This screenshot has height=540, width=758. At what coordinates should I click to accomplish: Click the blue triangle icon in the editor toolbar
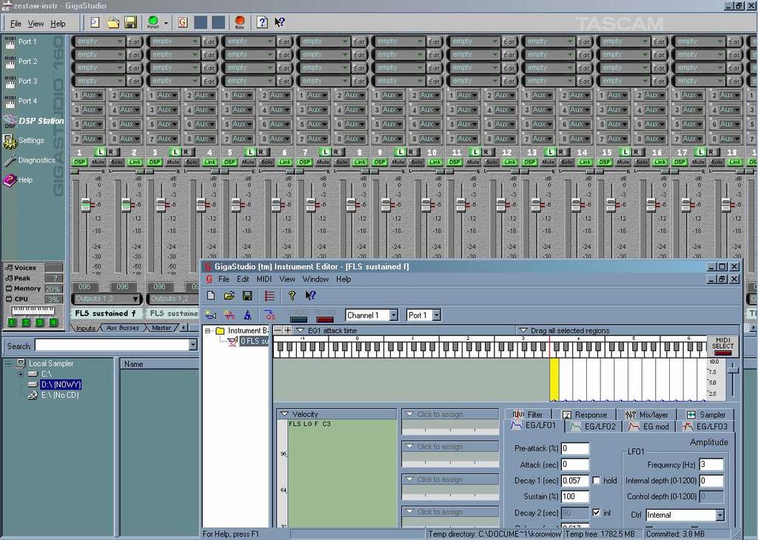pyautogui.click(x=247, y=316)
